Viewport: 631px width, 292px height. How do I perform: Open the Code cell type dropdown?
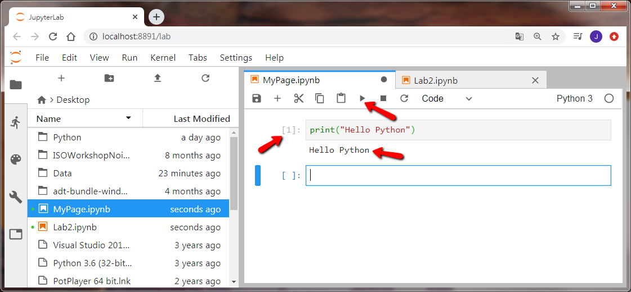click(x=447, y=98)
